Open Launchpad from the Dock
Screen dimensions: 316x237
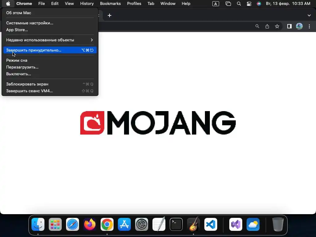[55, 224]
